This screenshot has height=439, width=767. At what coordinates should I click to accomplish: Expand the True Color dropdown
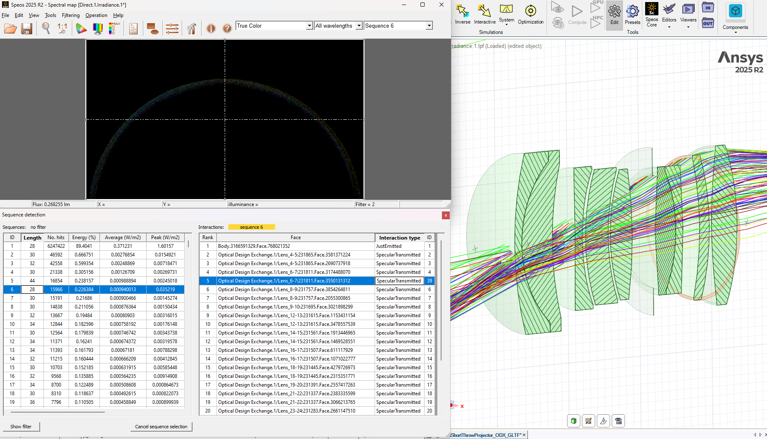click(x=309, y=26)
